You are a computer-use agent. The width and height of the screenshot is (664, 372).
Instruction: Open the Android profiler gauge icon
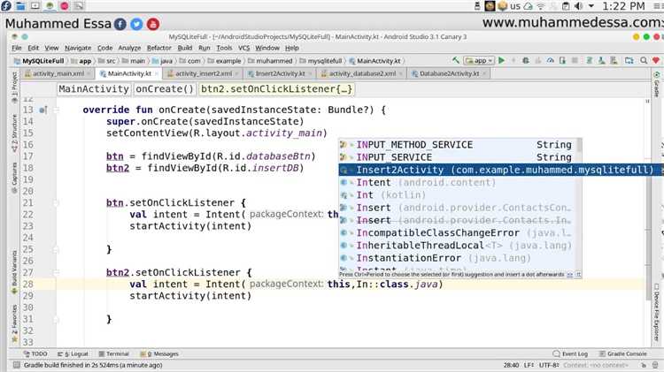(x=550, y=60)
